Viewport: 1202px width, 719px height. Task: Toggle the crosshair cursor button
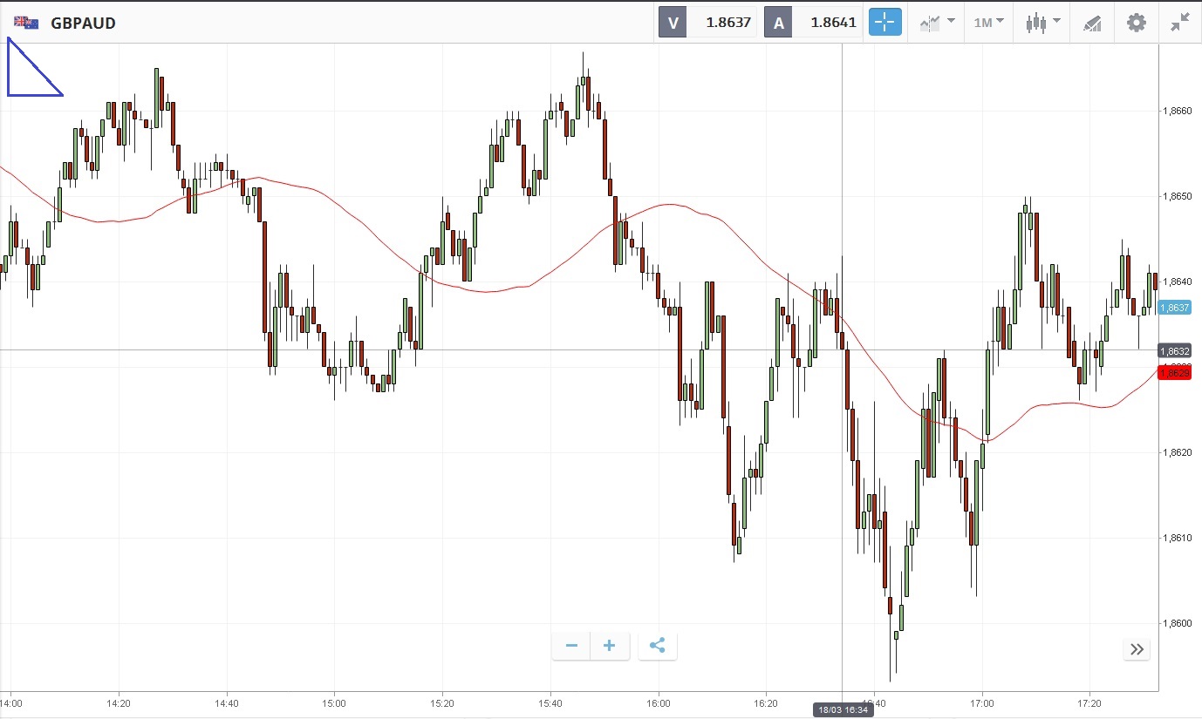[x=884, y=23]
